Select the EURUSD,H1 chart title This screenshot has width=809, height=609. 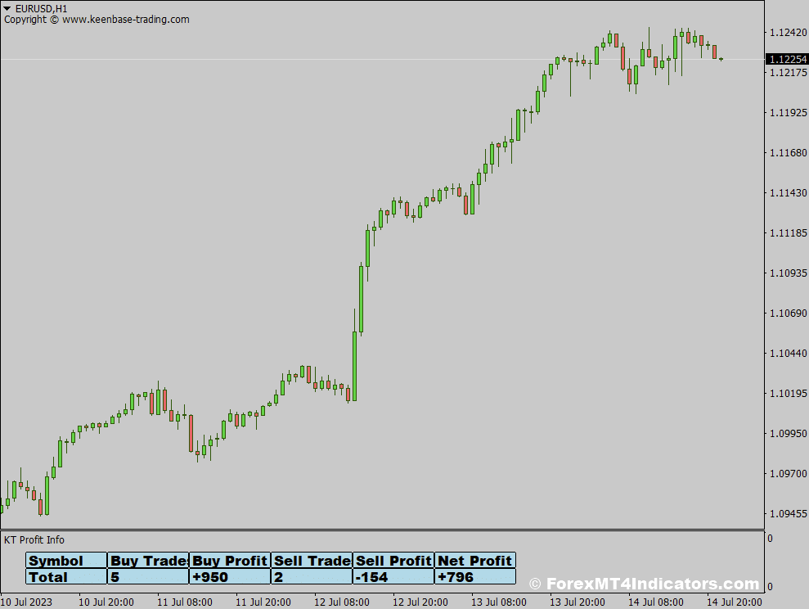(41, 8)
